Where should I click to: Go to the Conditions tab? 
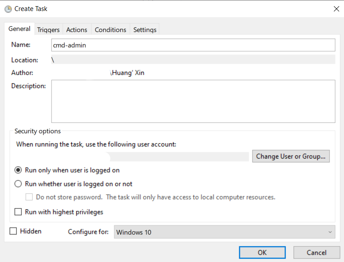point(110,30)
